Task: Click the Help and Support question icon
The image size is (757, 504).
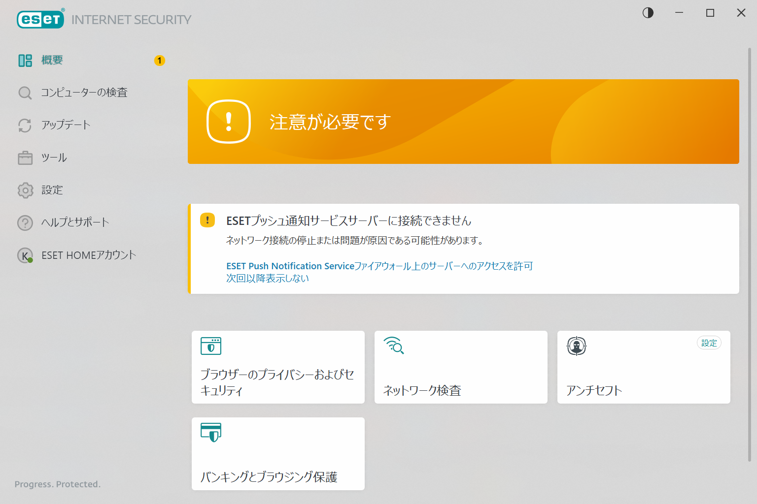Action: (x=25, y=223)
